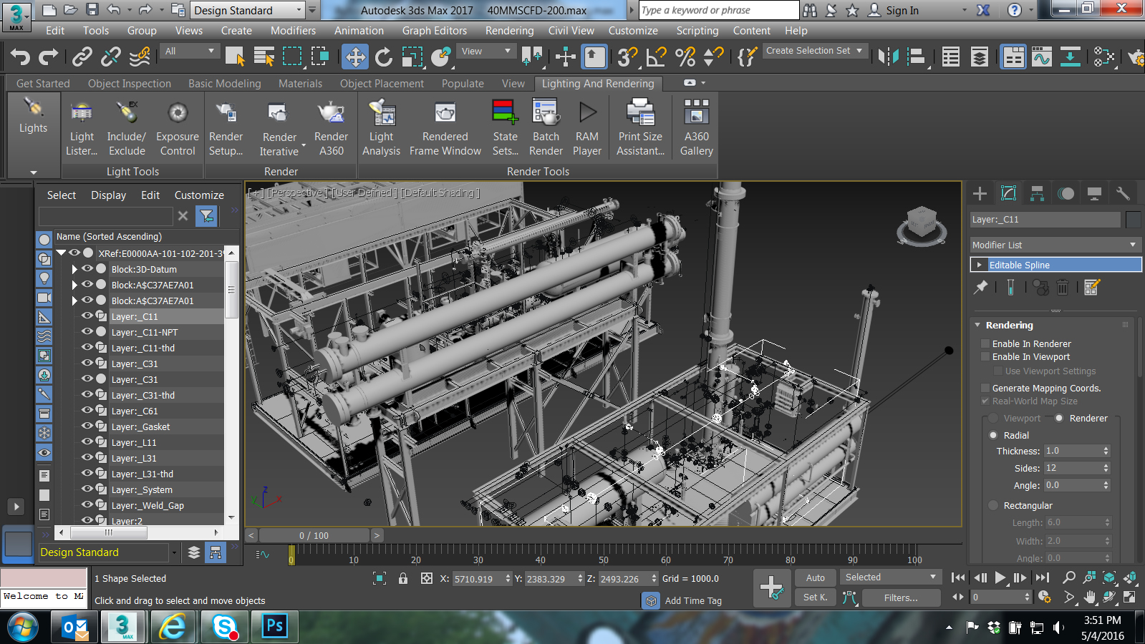Viewport: 1145px width, 644px height.
Task: Check Generate Mapping Coords option
Action: coord(985,389)
